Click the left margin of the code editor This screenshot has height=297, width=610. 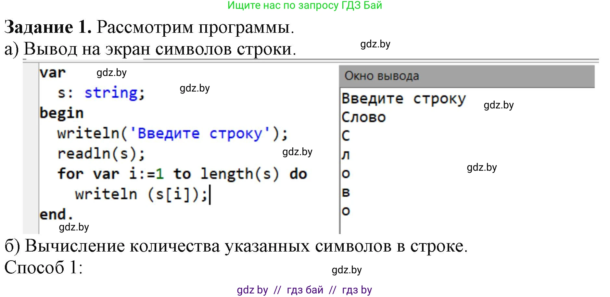tap(31, 146)
